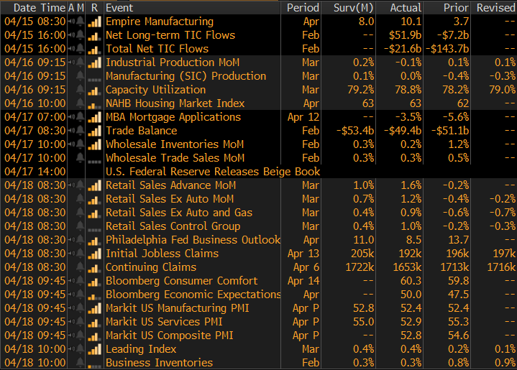Image resolution: width=517 pixels, height=370 pixels.
Task: Sort by the Date Time column header
Action: (34, 7)
